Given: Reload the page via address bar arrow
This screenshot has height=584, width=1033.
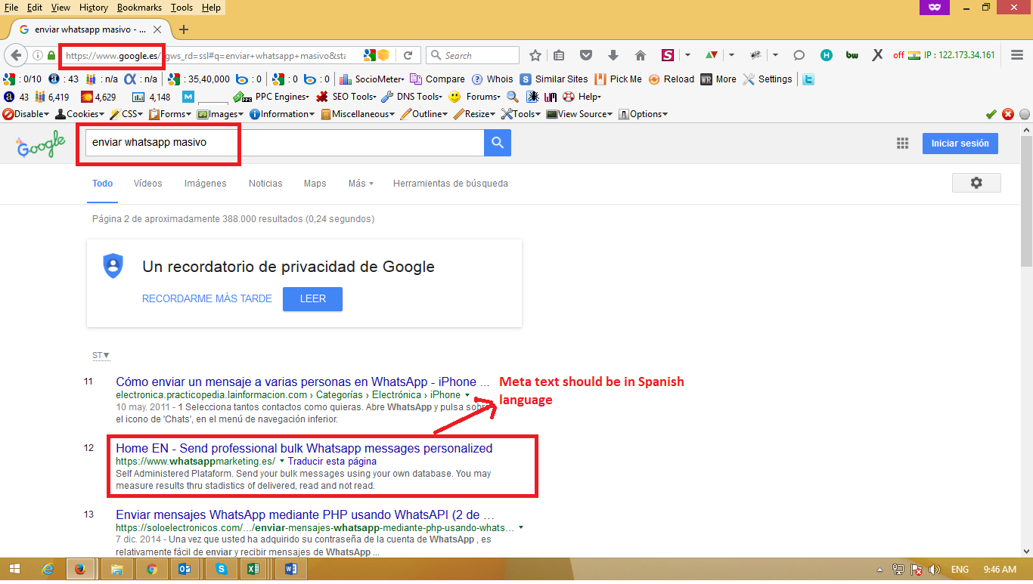Looking at the screenshot, I should [408, 55].
